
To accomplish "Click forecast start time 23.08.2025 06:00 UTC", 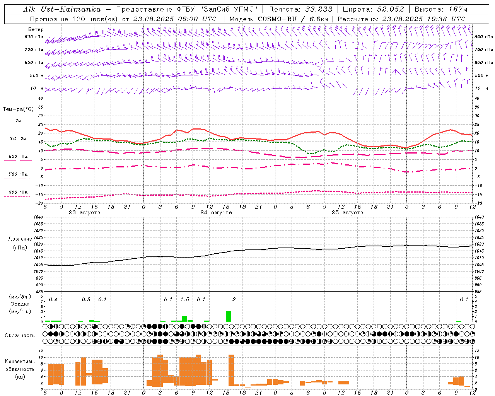I will pyautogui.click(x=174, y=19).
